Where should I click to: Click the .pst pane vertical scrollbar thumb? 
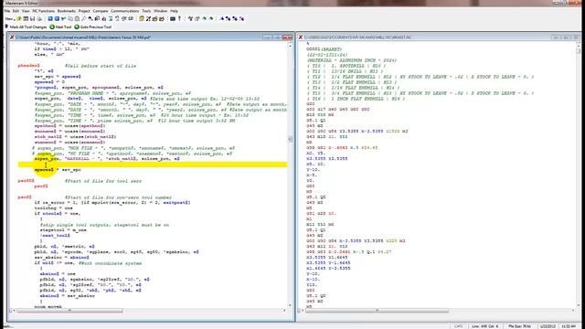(290, 139)
